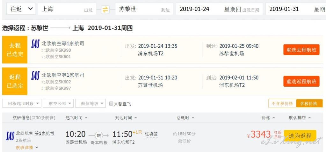Click departure date field 2019-01-24
The image size is (326, 152).
click(x=219, y=9)
